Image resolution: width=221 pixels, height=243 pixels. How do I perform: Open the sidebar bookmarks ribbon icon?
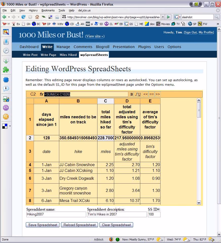(x=6, y=41)
